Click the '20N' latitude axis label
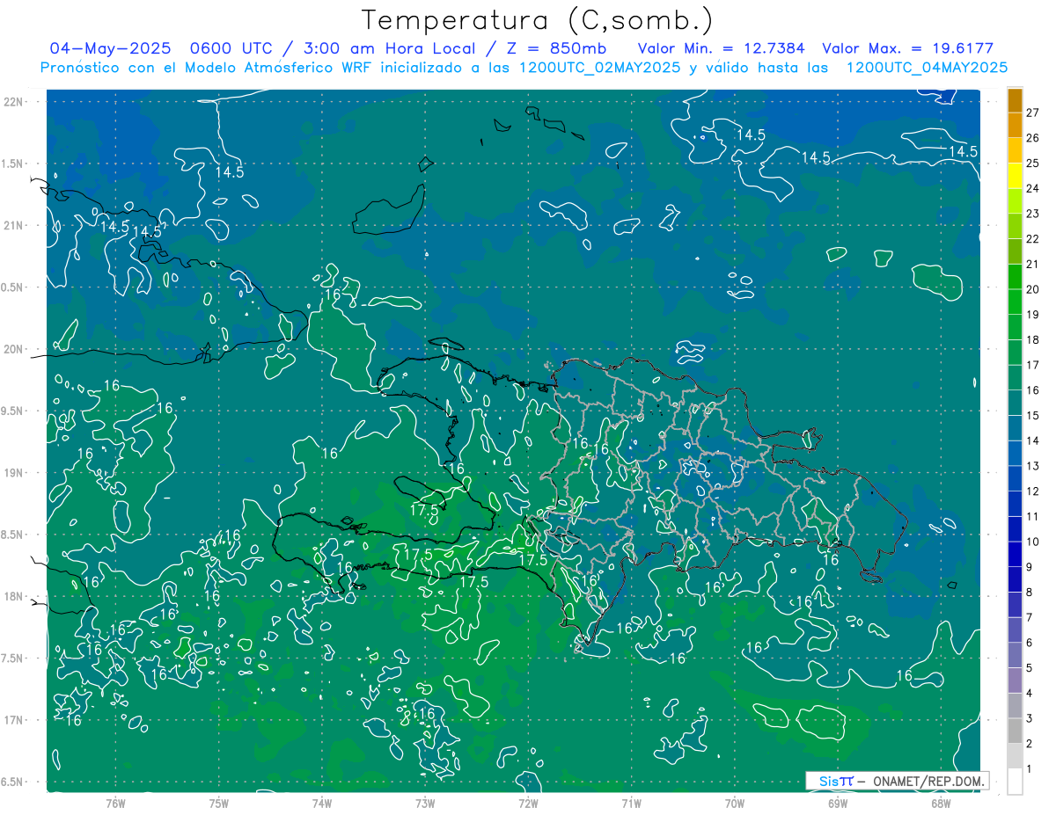1056x815 pixels. click(13, 349)
